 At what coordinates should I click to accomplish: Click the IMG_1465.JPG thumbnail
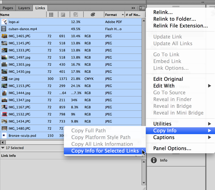(x=4, y=36)
